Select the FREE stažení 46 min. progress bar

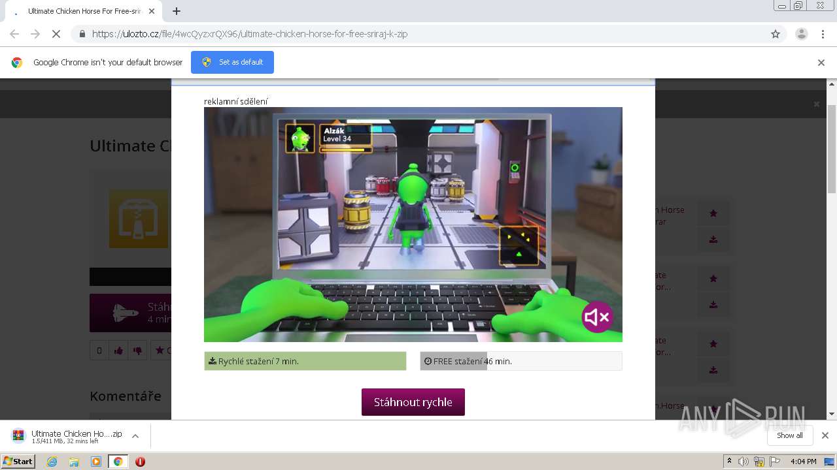(521, 361)
